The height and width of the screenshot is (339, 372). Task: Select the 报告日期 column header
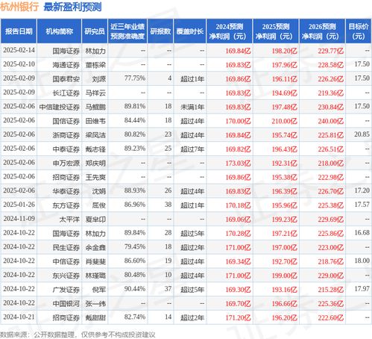[19, 31]
